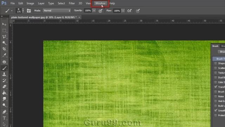Open the Filter menu
225x127 pixels.
tap(72, 3)
